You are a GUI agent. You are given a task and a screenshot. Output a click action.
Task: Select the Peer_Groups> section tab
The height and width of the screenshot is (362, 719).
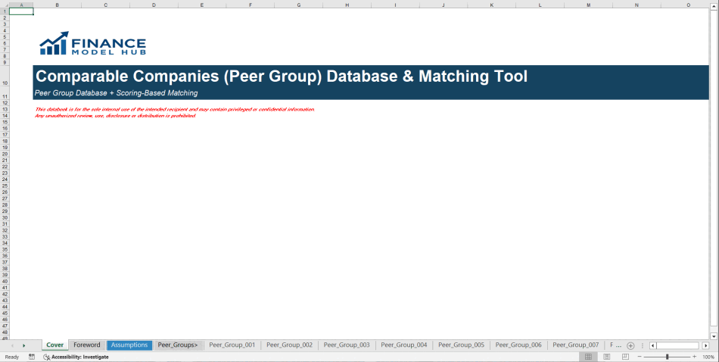178,345
